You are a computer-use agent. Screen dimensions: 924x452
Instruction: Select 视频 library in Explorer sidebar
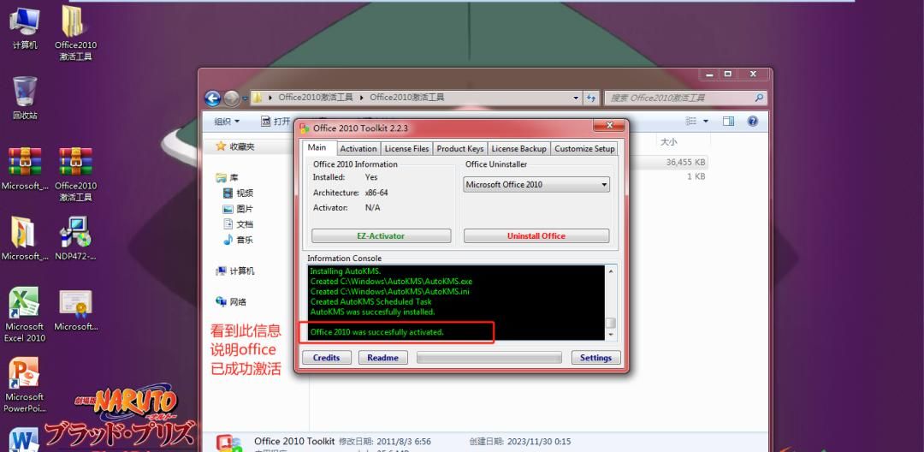tap(238, 193)
